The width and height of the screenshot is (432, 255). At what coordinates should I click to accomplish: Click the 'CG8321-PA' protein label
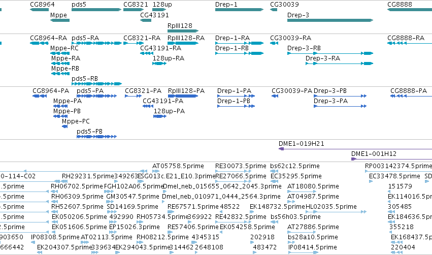tap(143, 91)
